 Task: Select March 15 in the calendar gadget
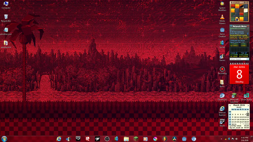pos(248,117)
